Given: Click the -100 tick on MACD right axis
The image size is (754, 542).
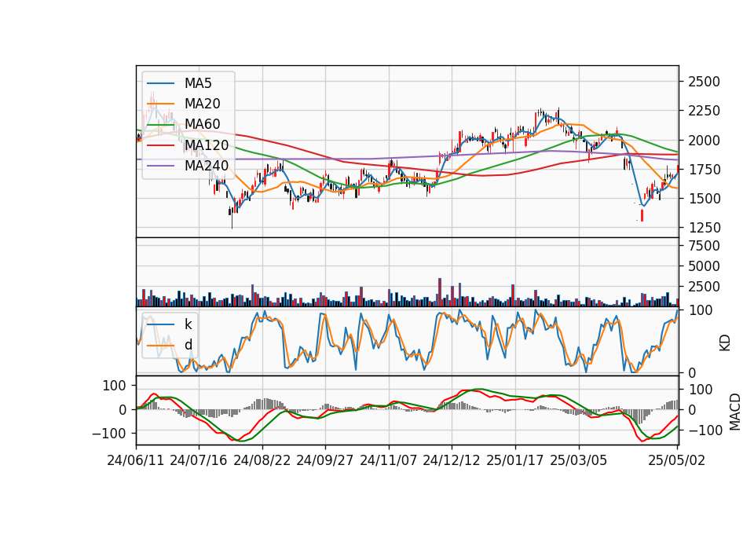Looking at the screenshot, I should point(706,430).
